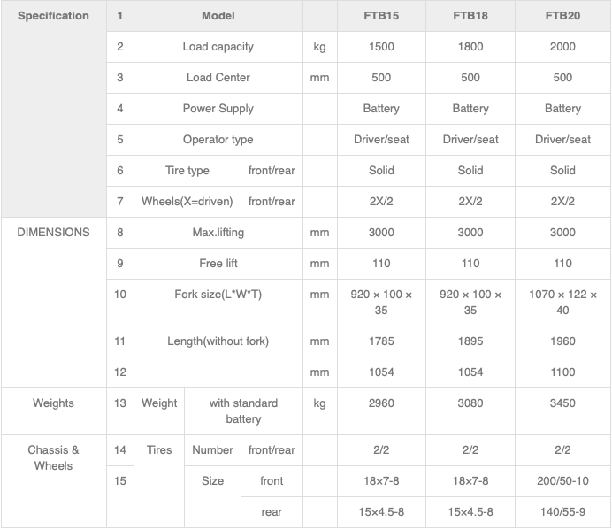Select the 1500 load capacity value

tap(381, 47)
